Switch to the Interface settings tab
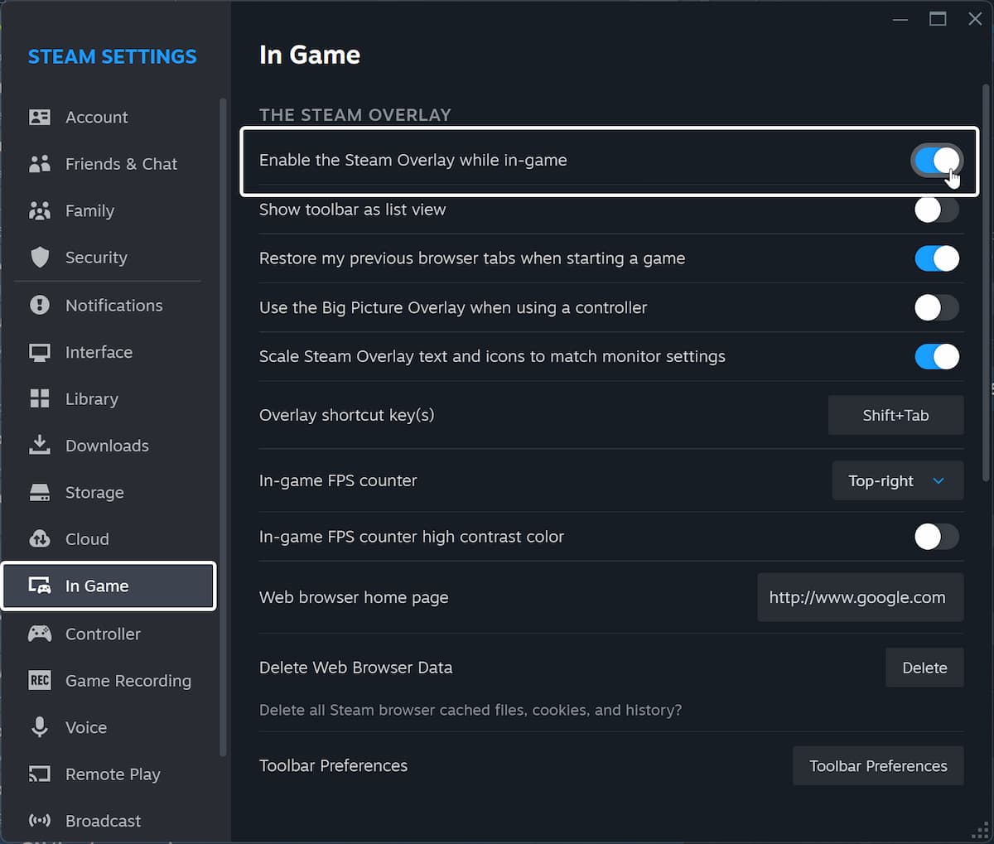This screenshot has width=994, height=844. point(99,352)
